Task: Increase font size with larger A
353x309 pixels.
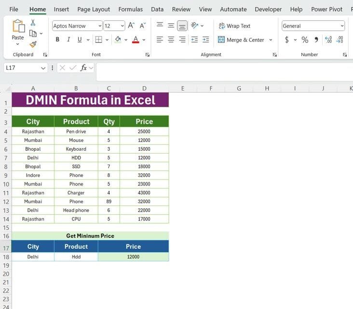Action: pos(131,26)
